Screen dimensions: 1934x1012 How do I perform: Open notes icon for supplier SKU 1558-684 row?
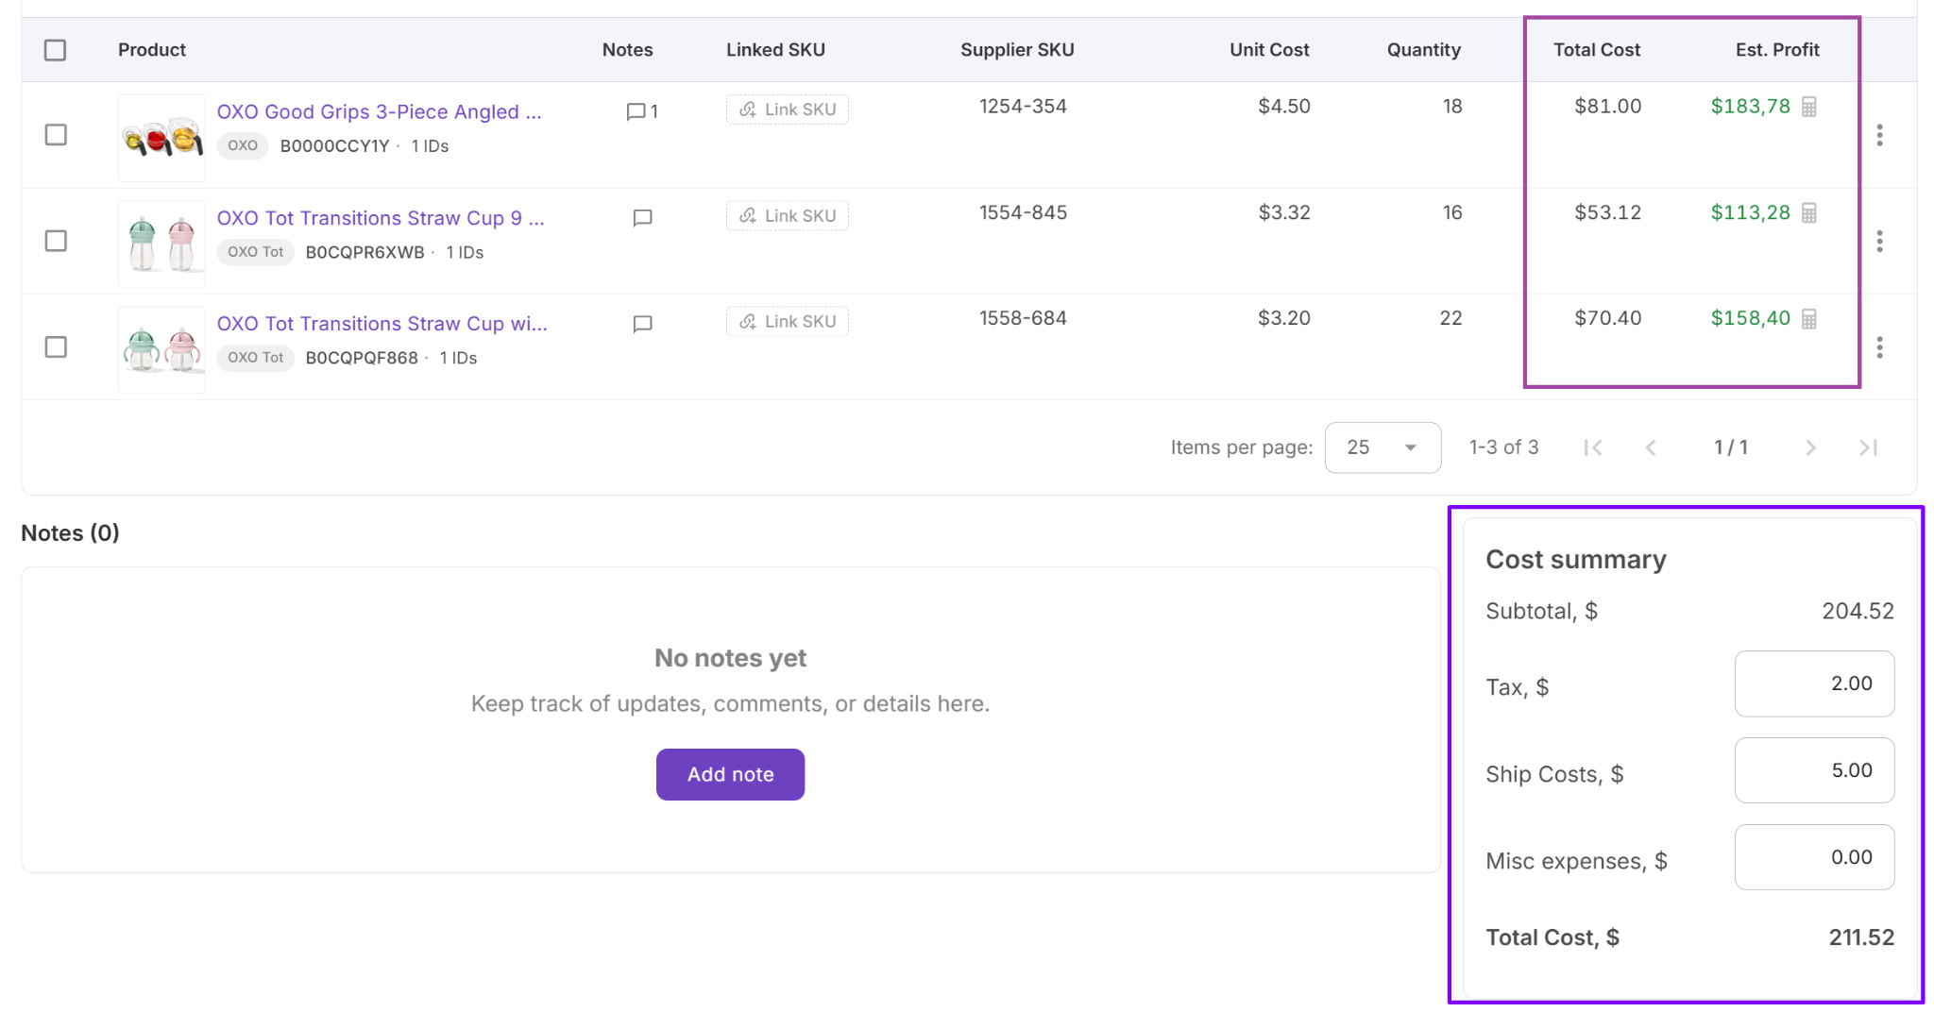[642, 324]
